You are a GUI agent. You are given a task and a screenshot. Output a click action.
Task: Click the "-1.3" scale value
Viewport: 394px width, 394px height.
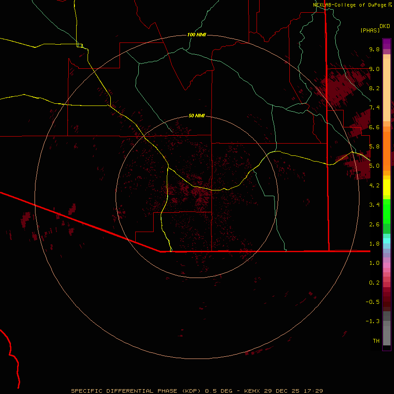pyautogui.click(x=373, y=321)
